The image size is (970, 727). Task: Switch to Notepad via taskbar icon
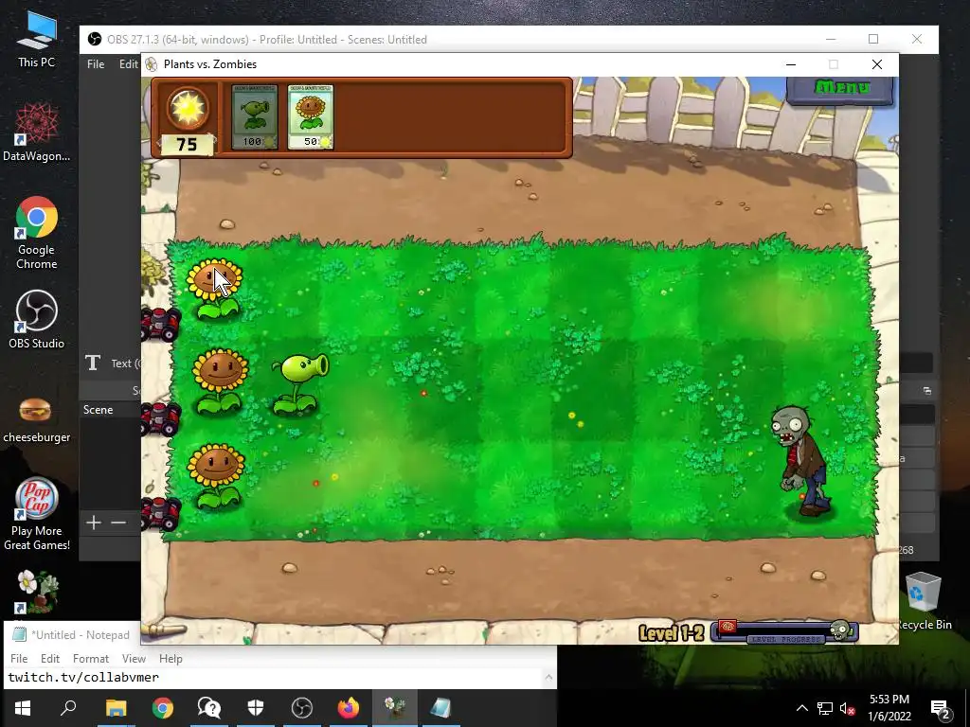441,708
